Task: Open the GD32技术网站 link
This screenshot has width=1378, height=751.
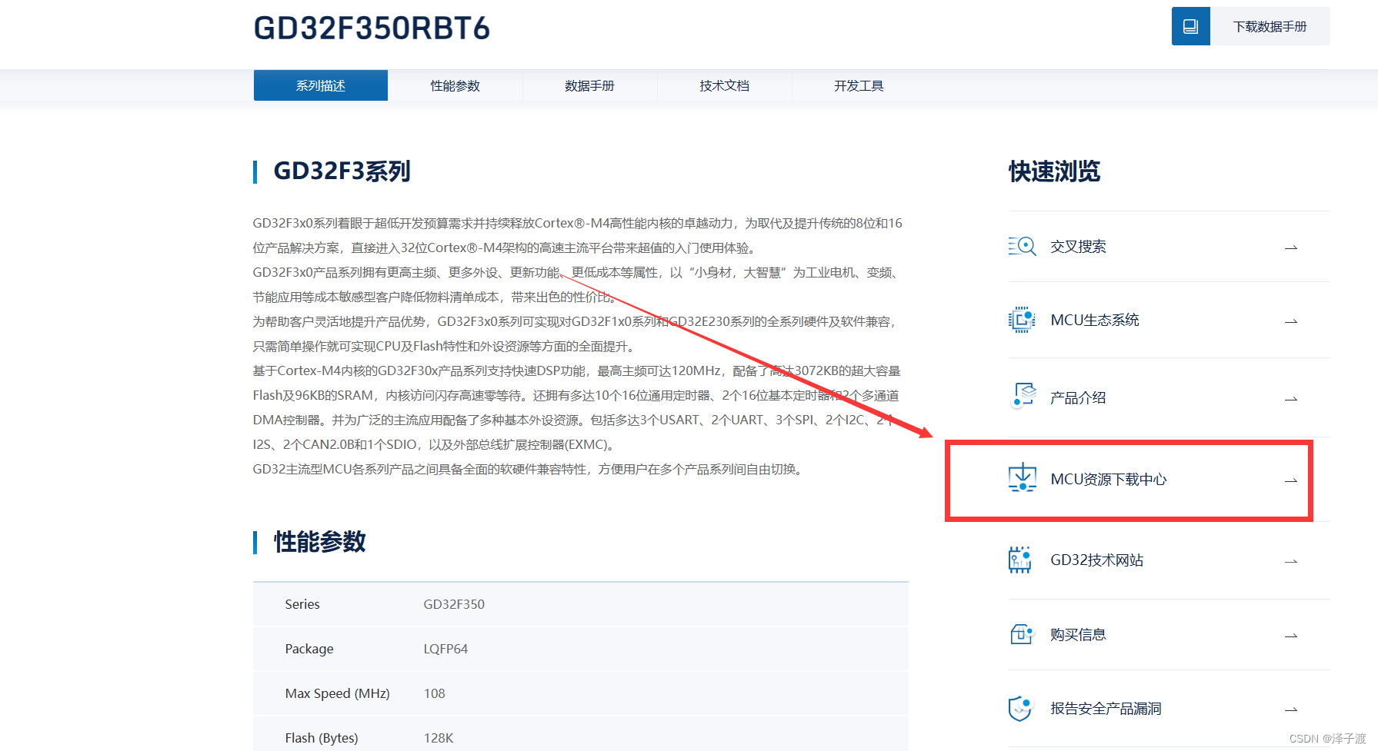Action: 1096,560
